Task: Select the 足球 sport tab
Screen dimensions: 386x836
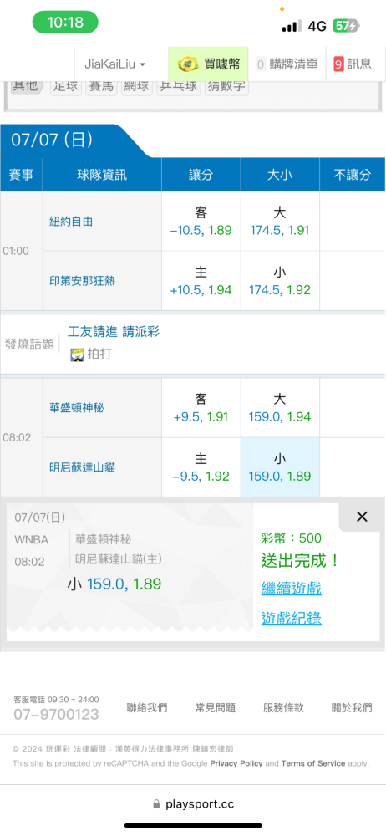Action: pos(66,86)
